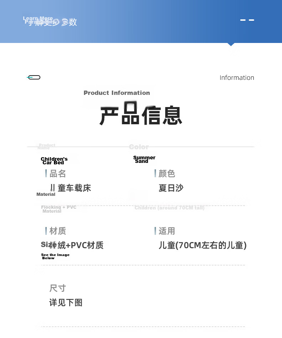Viewport: 282px width, 338px height.
Task: Click the small 'Material' English label
Action: (46, 194)
